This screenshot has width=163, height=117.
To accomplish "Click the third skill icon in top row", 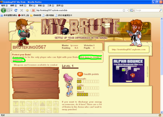I will point(29,103).
